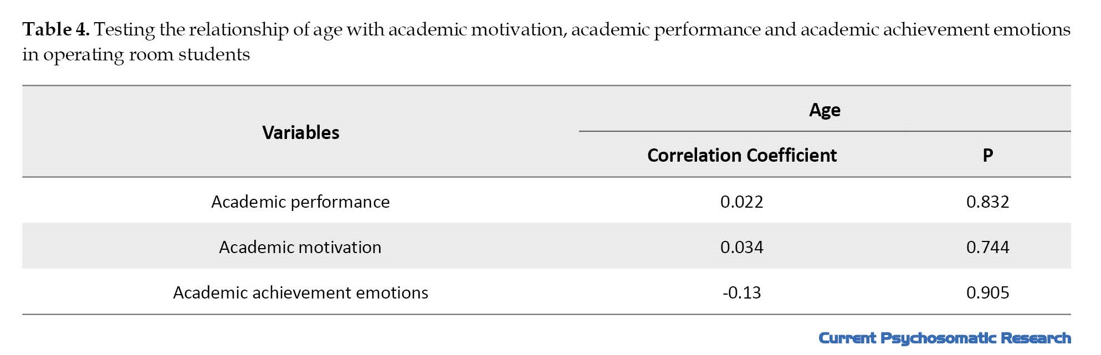Click the Academic motivation row label
Image resolution: width=1101 pixels, height=355 pixels.
click(x=300, y=247)
